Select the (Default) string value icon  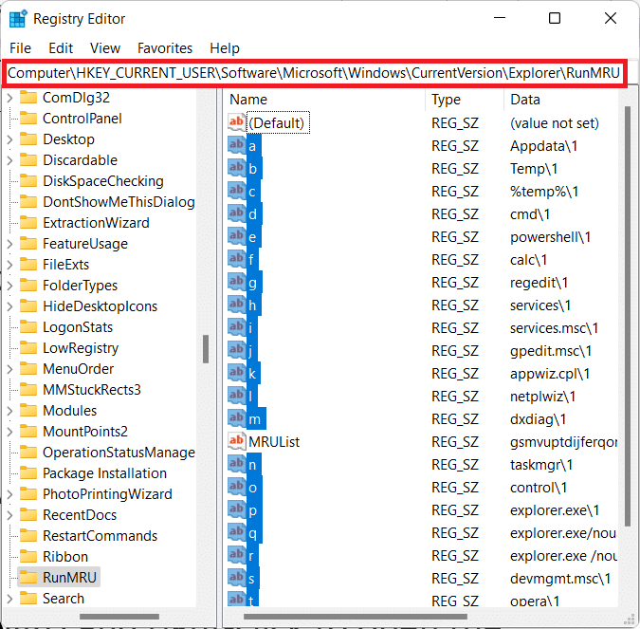coord(237,123)
